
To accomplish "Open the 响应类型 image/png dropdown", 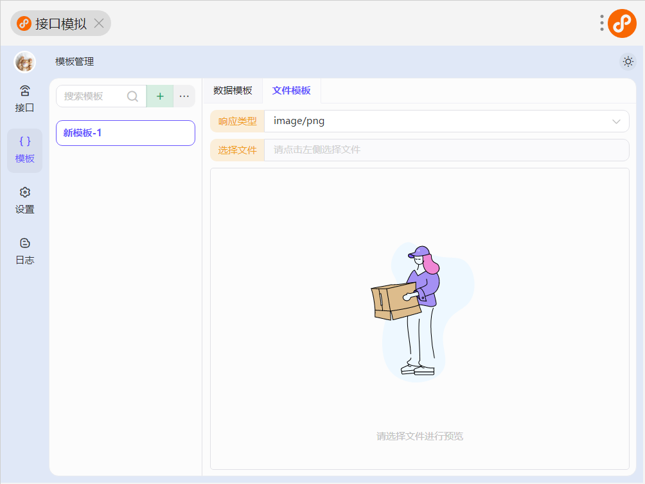I will coord(446,121).
